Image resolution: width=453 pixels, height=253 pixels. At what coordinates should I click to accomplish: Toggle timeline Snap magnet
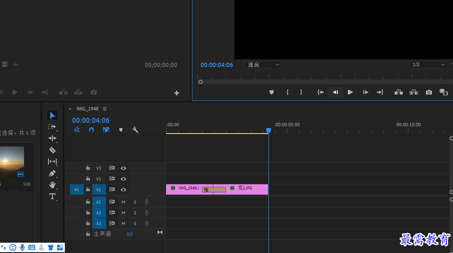[91, 130]
